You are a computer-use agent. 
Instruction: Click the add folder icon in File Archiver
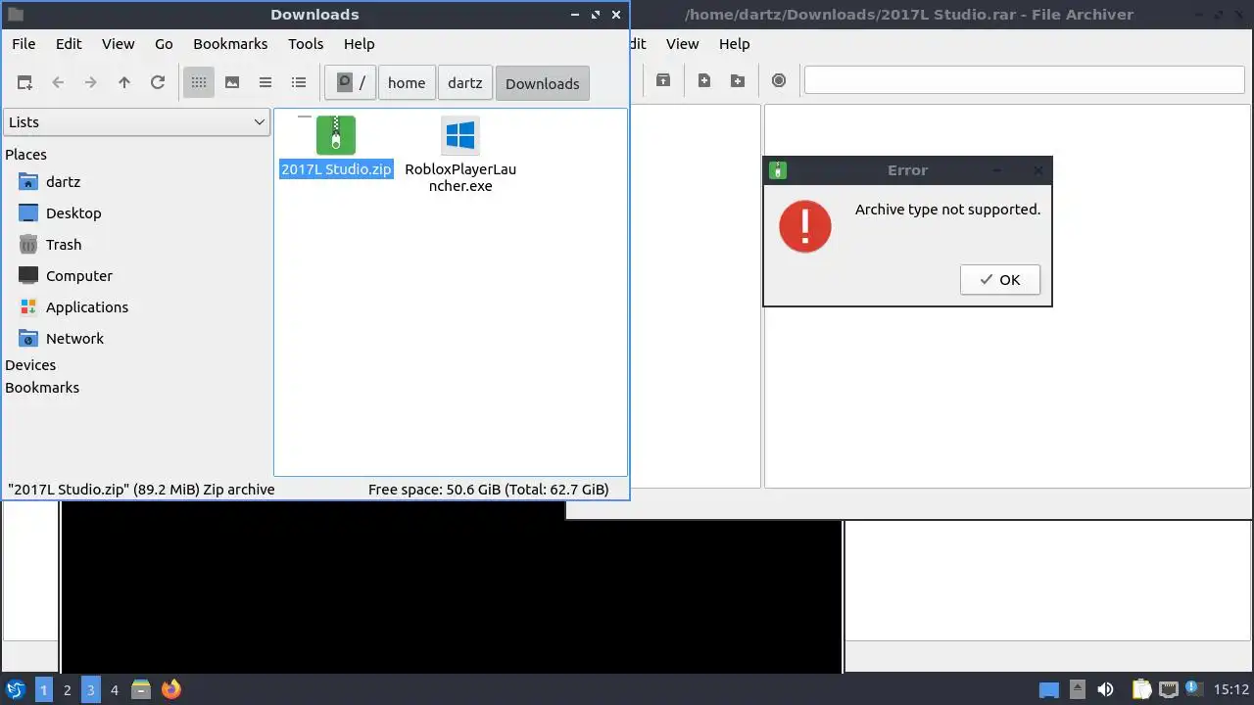click(x=738, y=80)
